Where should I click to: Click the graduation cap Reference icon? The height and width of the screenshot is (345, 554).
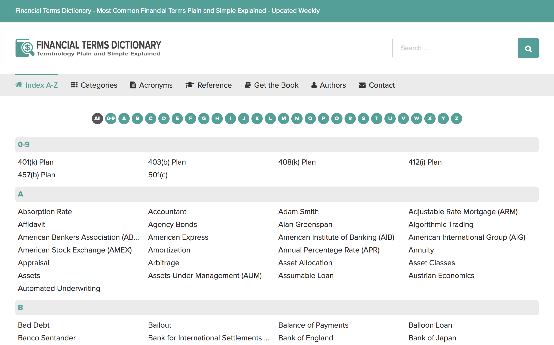coord(190,85)
